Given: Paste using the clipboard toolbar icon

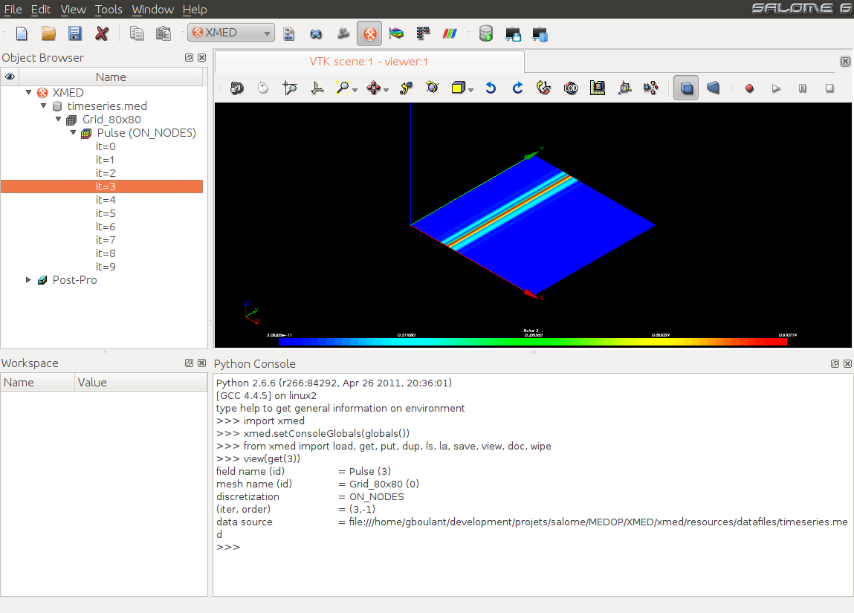Looking at the screenshot, I should pos(164,33).
